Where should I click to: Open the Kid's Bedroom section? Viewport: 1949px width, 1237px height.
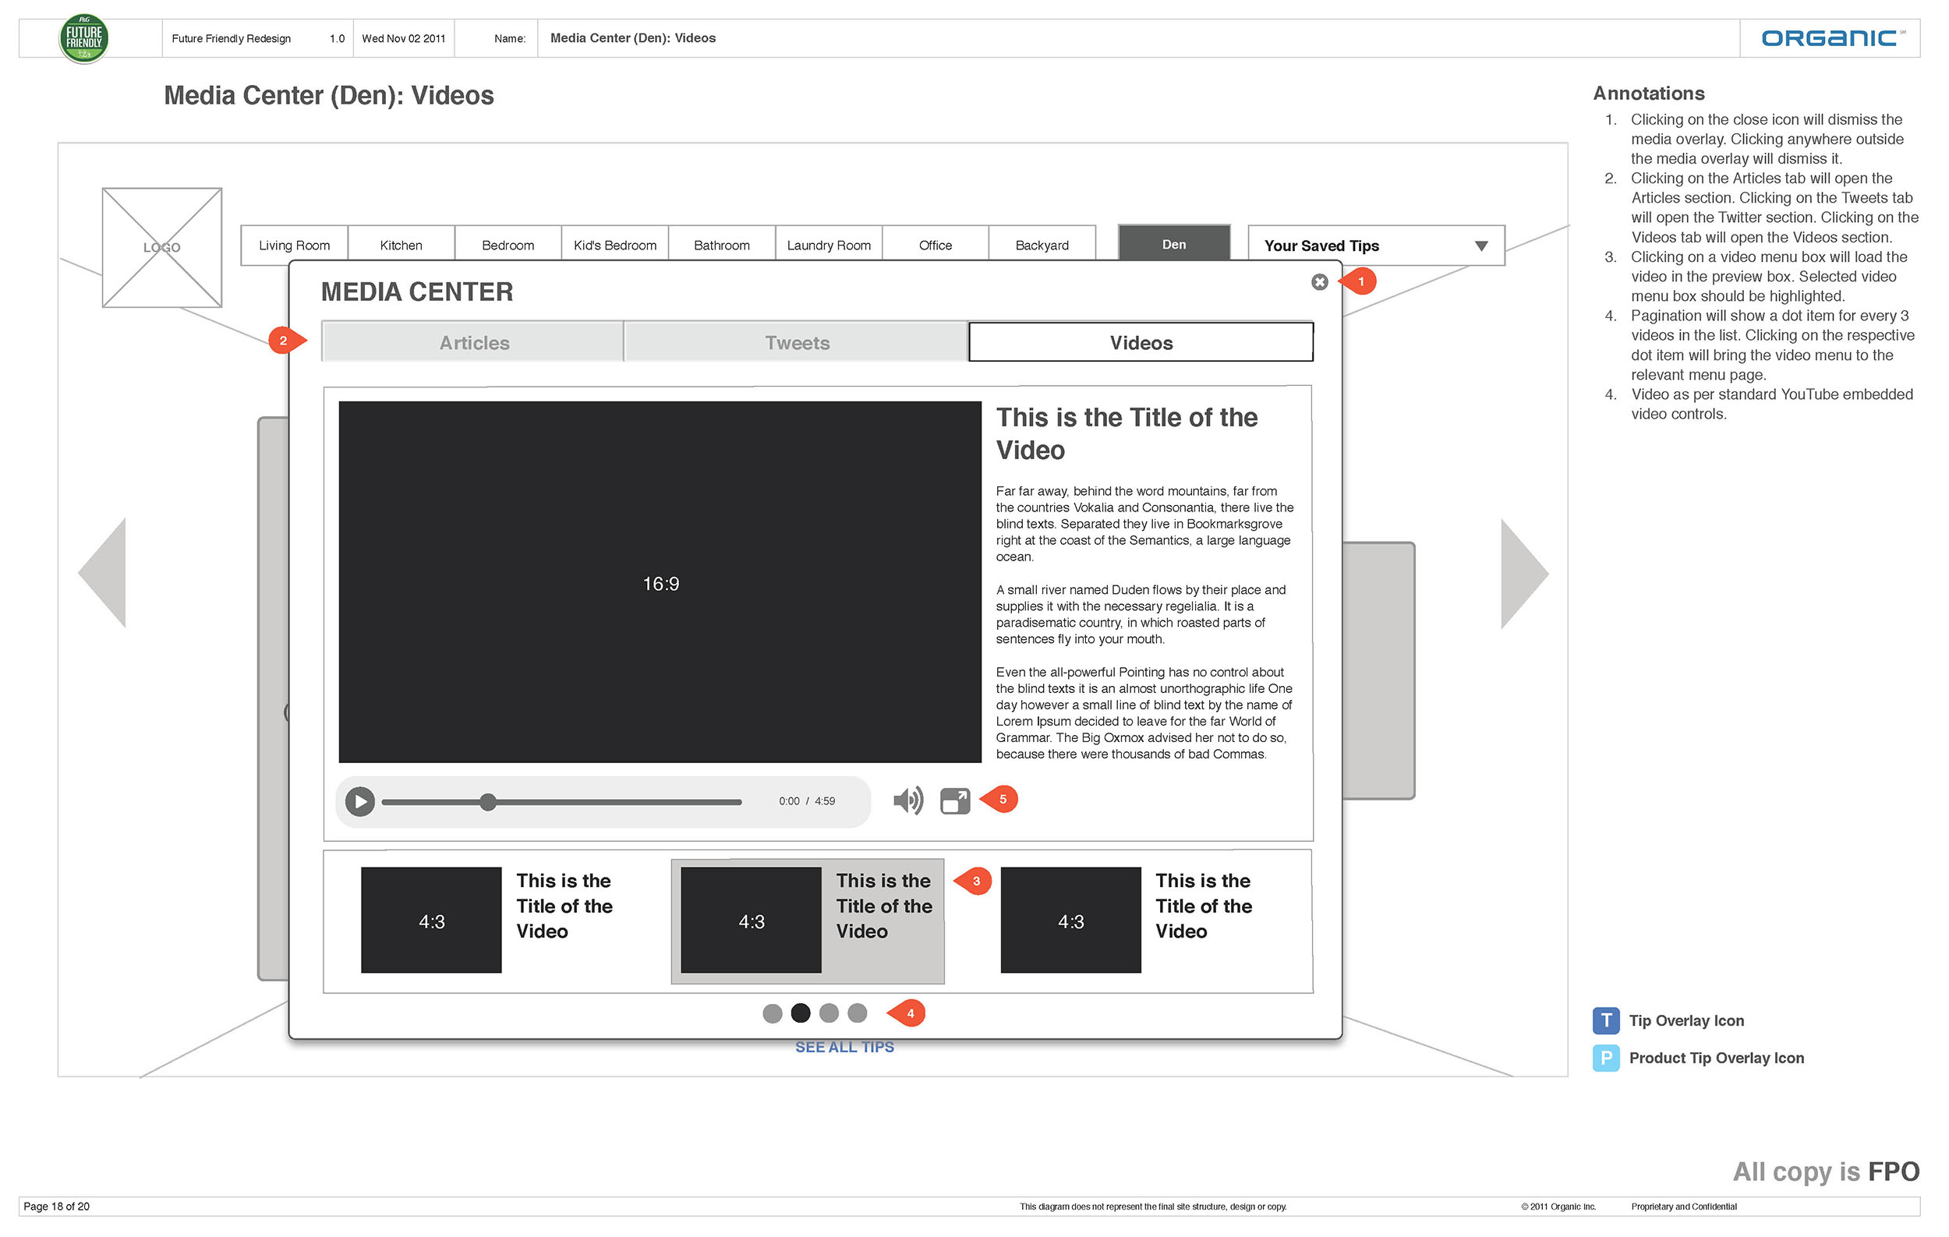coord(615,244)
